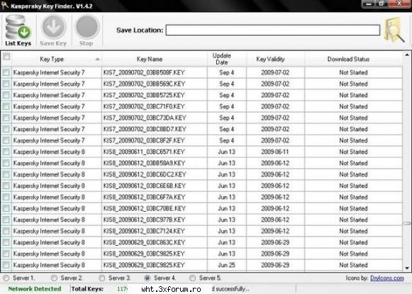Click inside the Save Location field
Screen dimensions: 412x294
click(273, 30)
